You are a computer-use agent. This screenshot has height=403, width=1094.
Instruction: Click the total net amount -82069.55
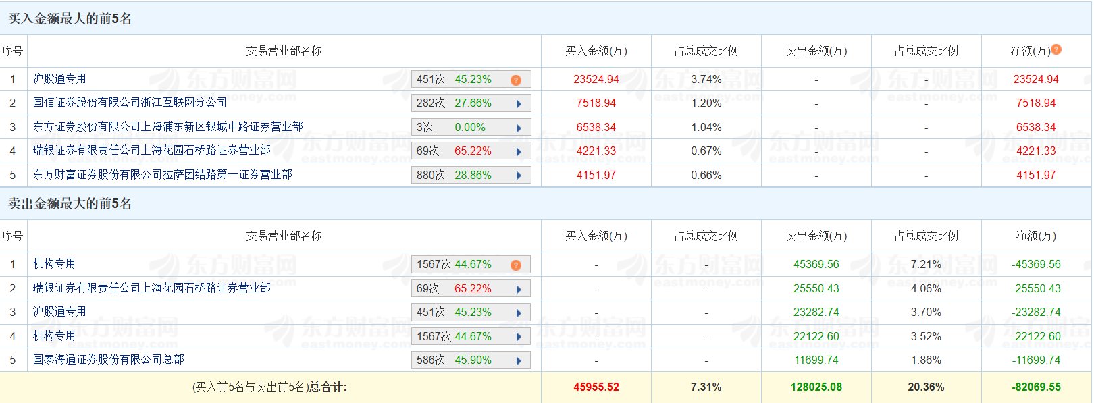1036,387
